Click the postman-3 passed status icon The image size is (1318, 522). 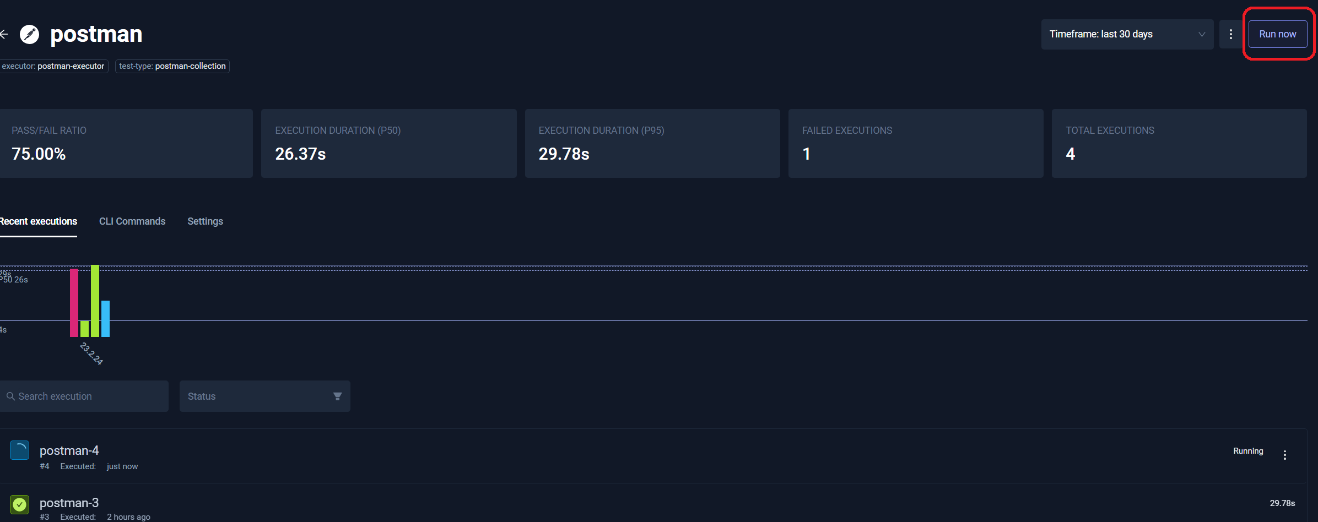[20, 504]
